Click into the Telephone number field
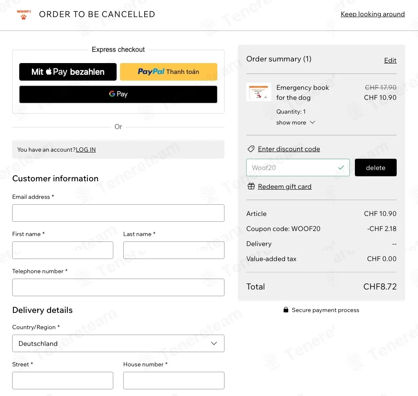This screenshot has width=418, height=396. pos(118,287)
